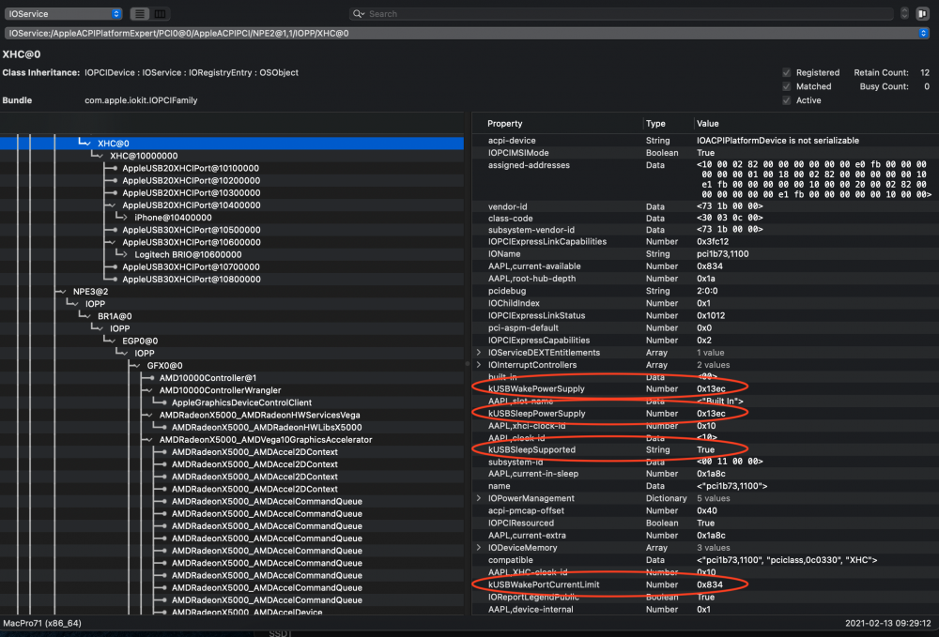Expand IOServiceDEXTEntitlements property array
This screenshot has height=637, width=939.
(x=479, y=353)
